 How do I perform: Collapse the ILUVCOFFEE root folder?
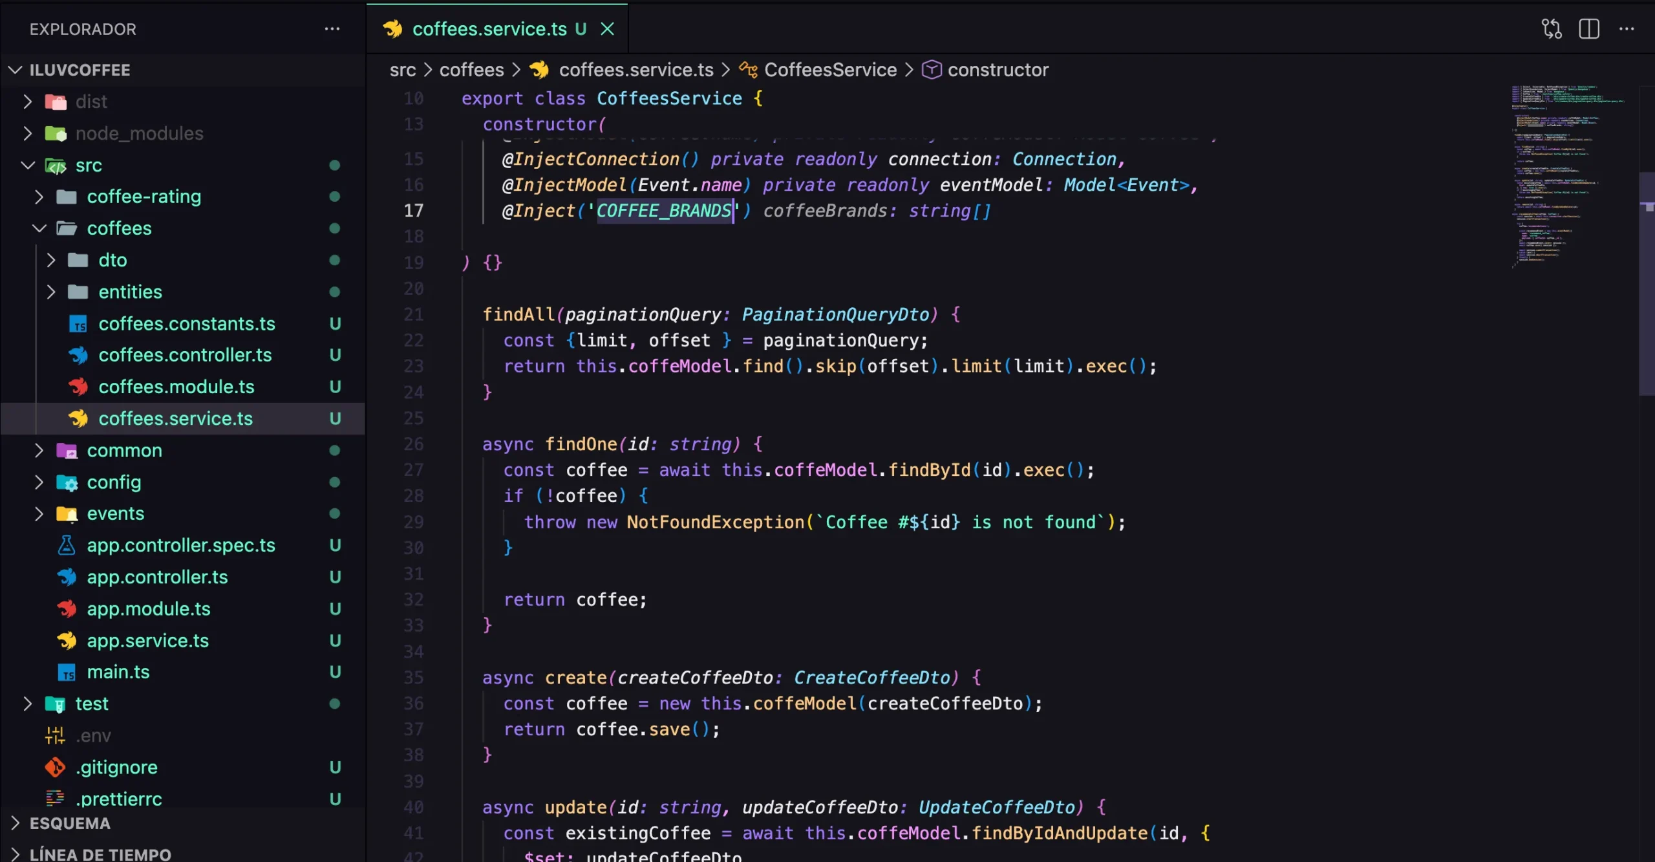point(16,70)
